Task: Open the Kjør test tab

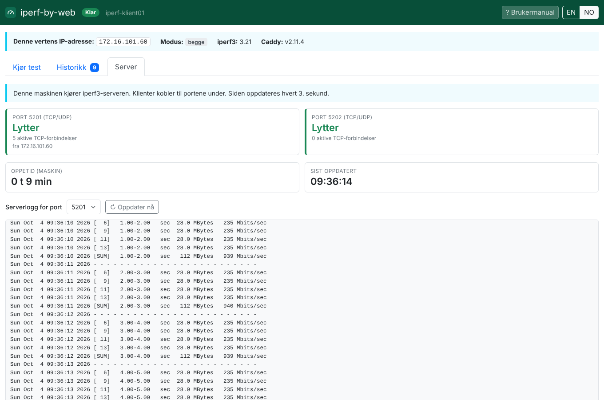Action: (27, 67)
